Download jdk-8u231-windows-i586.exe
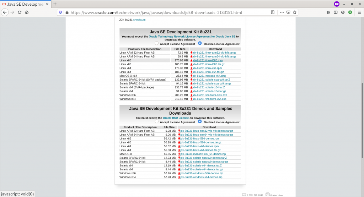This screenshot has width=364, height=197. (x=210, y=95)
